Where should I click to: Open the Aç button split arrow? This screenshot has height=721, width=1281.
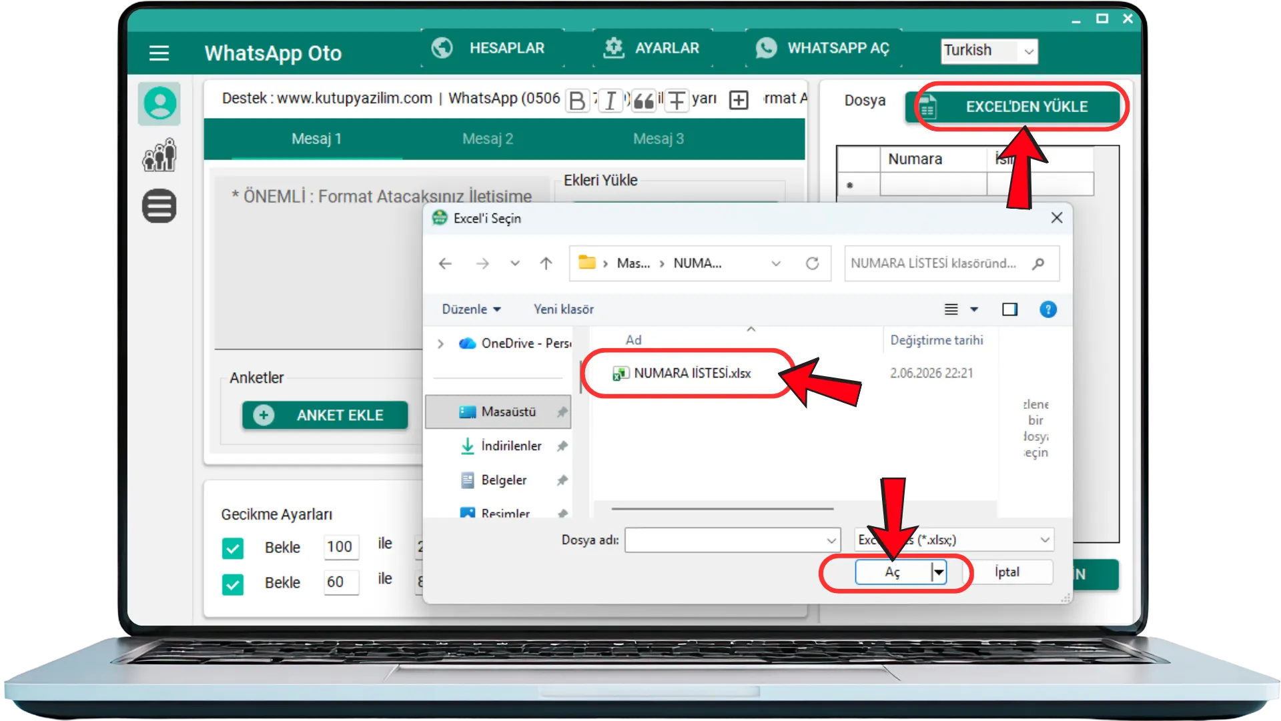coord(939,572)
